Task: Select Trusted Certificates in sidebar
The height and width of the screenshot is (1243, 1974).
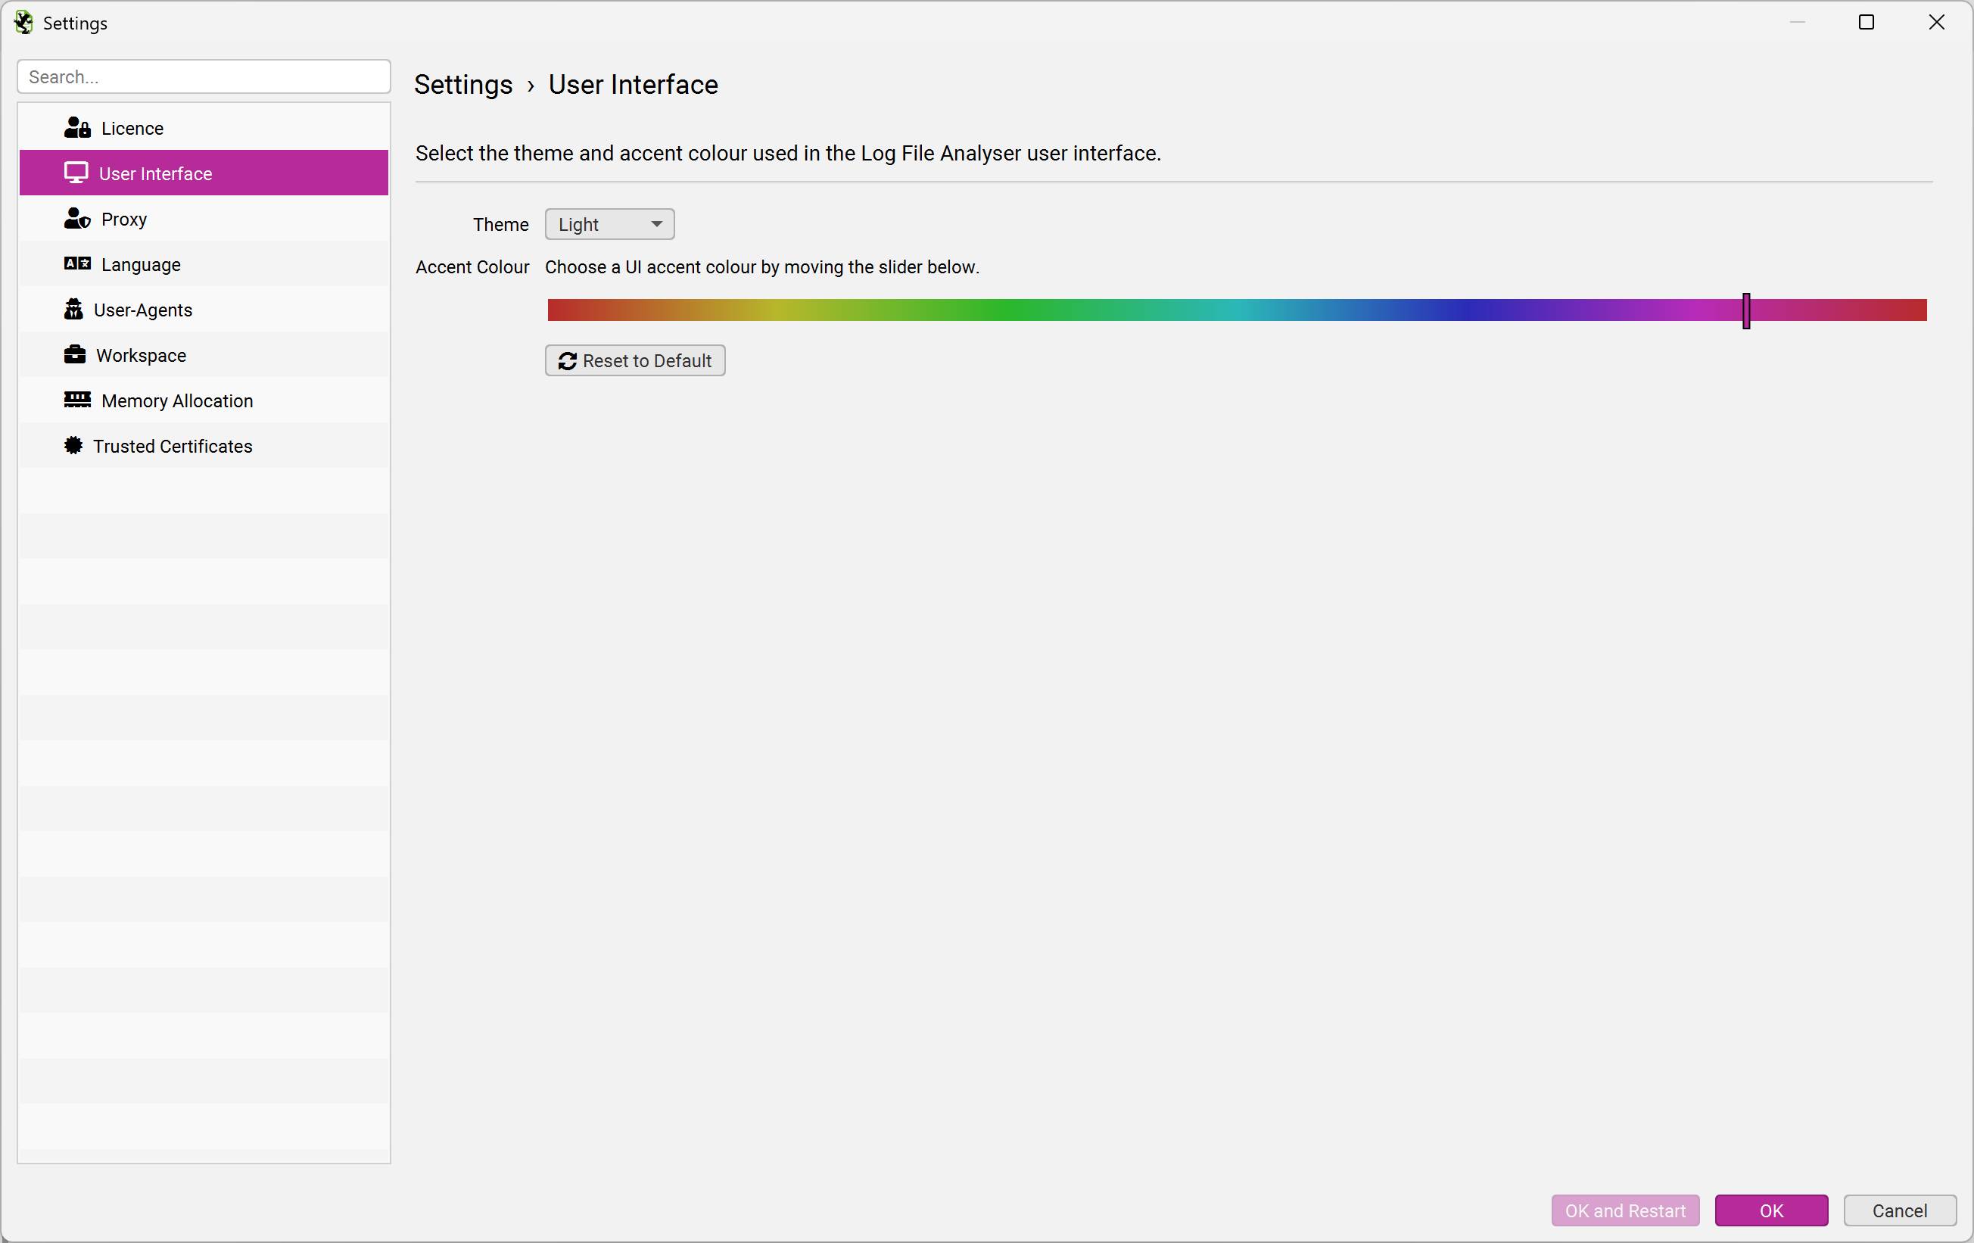Action: (x=172, y=446)
